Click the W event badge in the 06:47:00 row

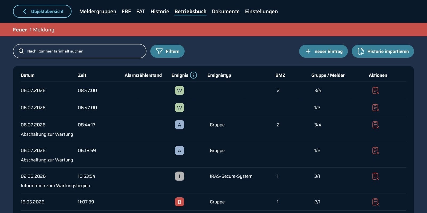coord(179,108)
